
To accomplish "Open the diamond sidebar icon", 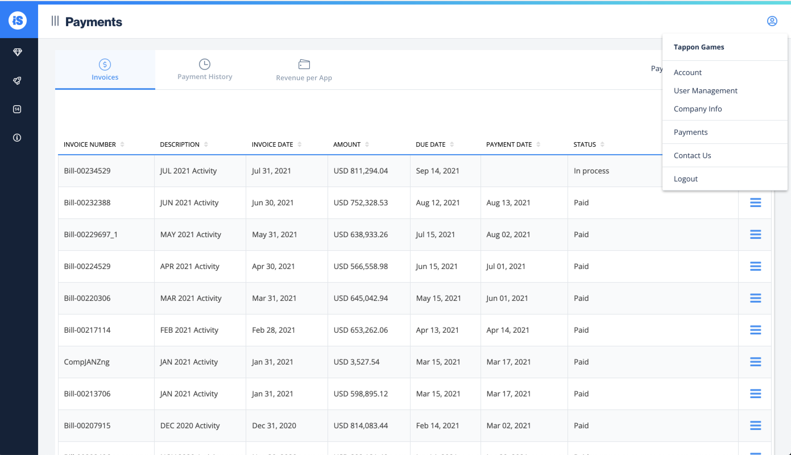I will [18, 52].
